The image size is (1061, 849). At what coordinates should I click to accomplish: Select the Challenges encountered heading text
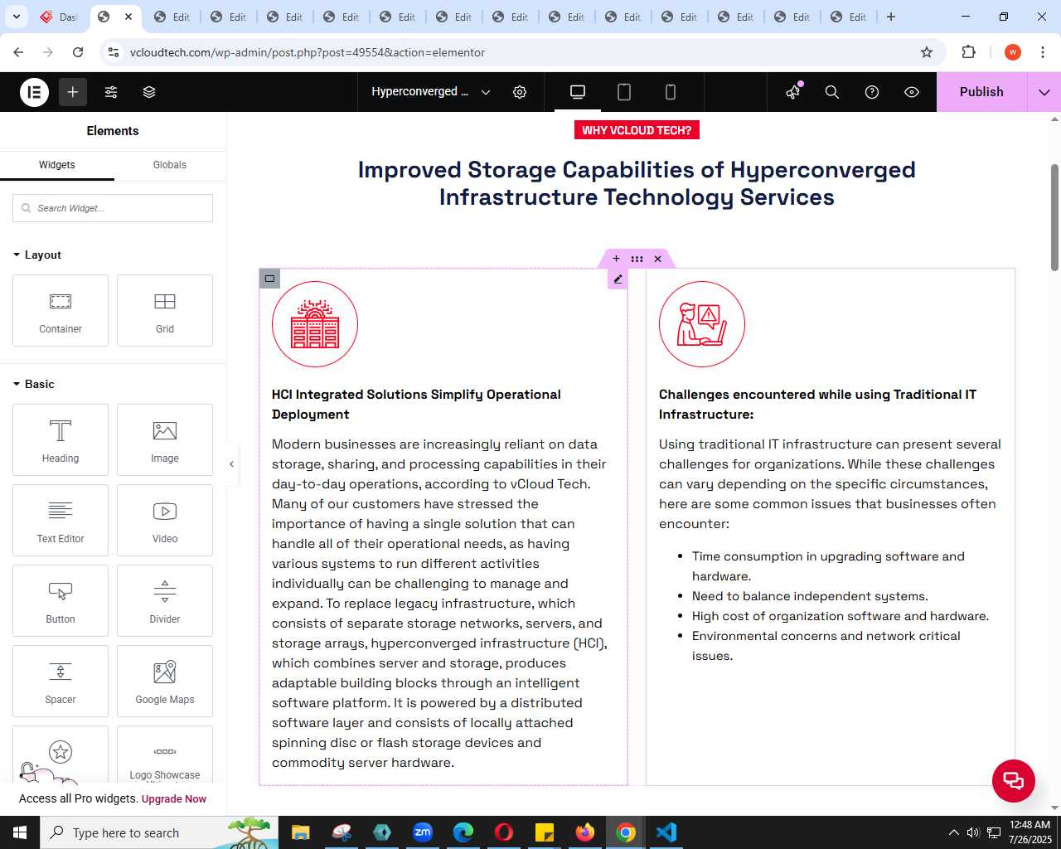[817, 405]
